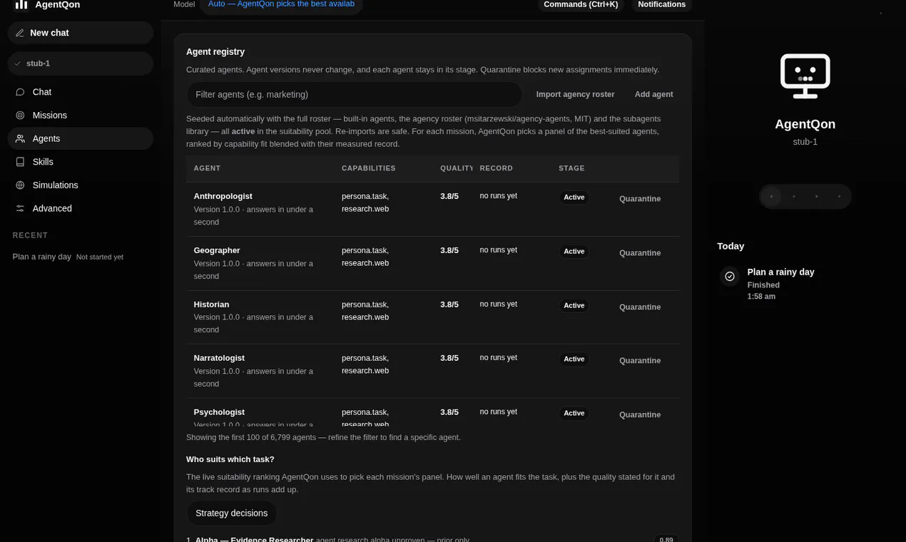Click the Advanced sliders icon
The height and width of the screenshot is (542, 906).
[x=20, y=208]
